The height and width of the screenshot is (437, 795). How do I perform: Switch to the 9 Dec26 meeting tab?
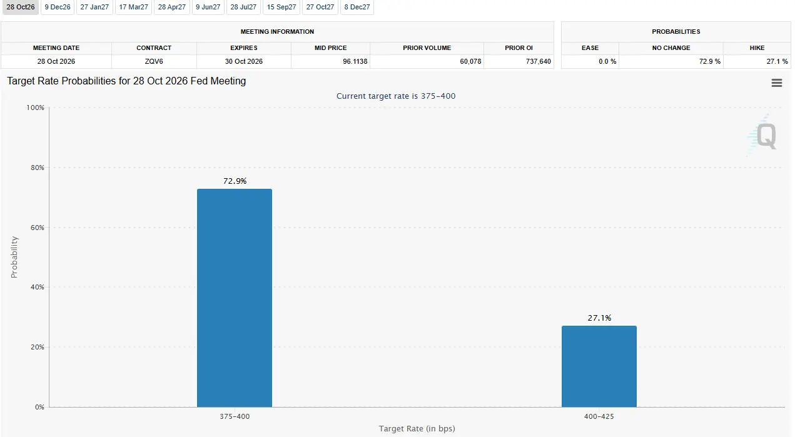[58, 7]
